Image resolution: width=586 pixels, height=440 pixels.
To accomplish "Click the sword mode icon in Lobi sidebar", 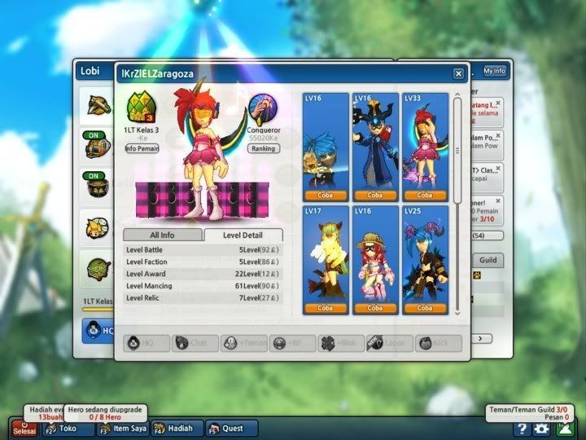I will [98, 105].
